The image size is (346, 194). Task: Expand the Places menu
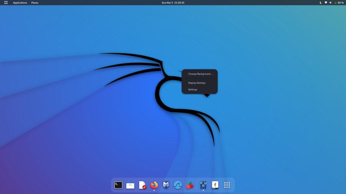coord(35,3)
